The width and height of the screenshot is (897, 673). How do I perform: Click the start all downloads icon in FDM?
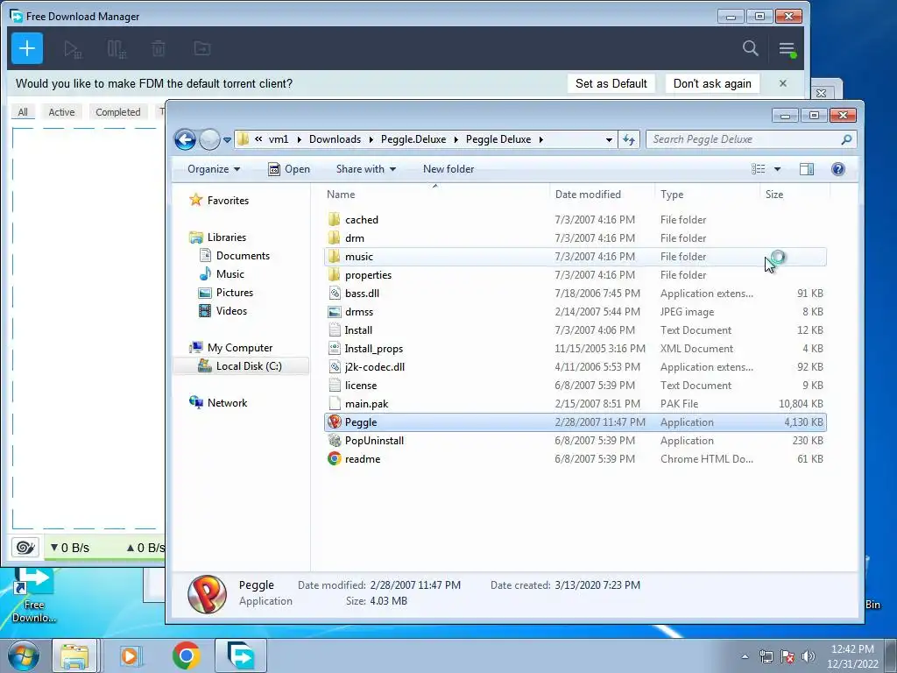73,49
